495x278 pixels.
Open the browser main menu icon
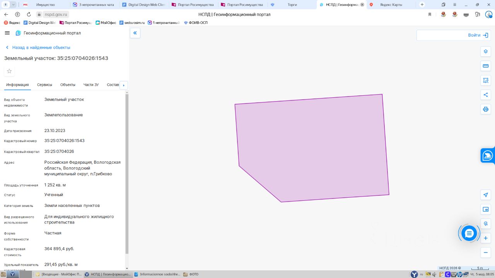coord(455,5)
